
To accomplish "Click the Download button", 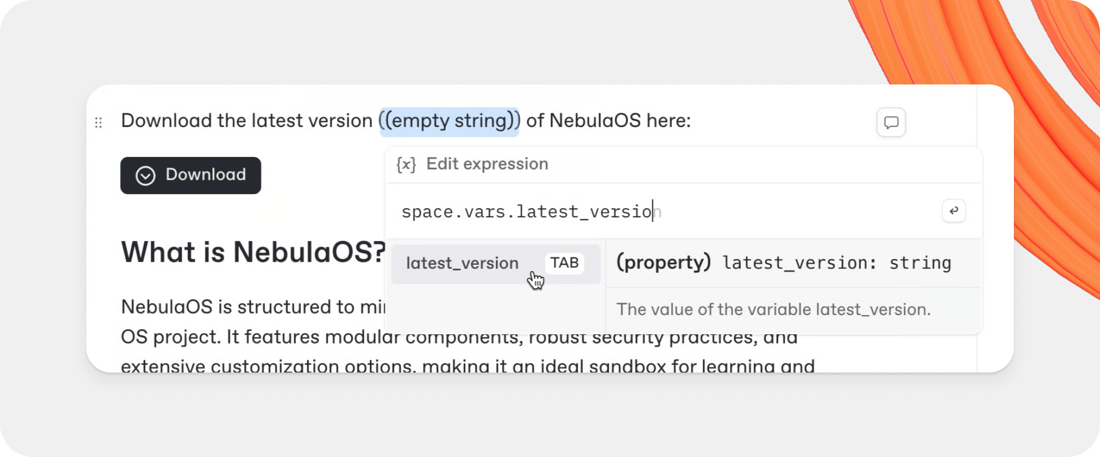I will [x=190, y=175].
